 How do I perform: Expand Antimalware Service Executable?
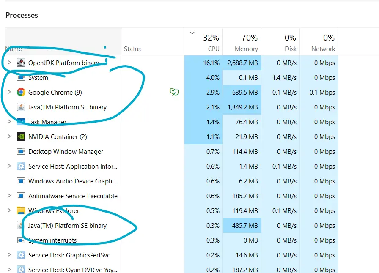point(9,195)
